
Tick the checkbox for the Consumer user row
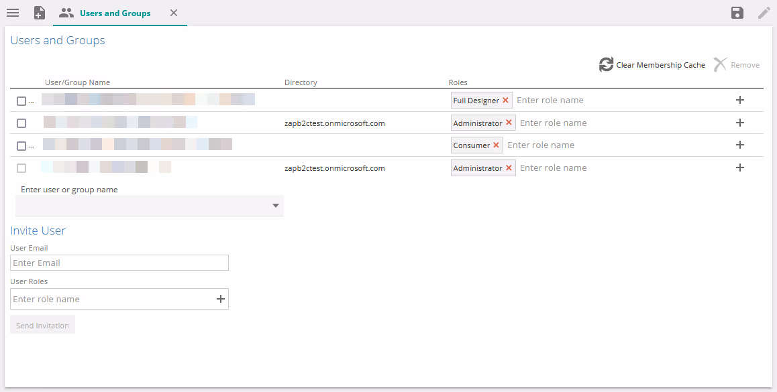pos(21,146)
